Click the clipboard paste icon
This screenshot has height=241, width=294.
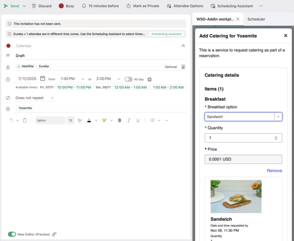coord(25,120)
